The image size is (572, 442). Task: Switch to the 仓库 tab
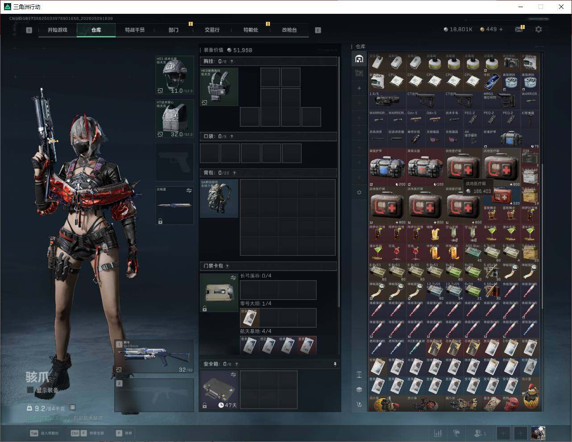(96, 30)
